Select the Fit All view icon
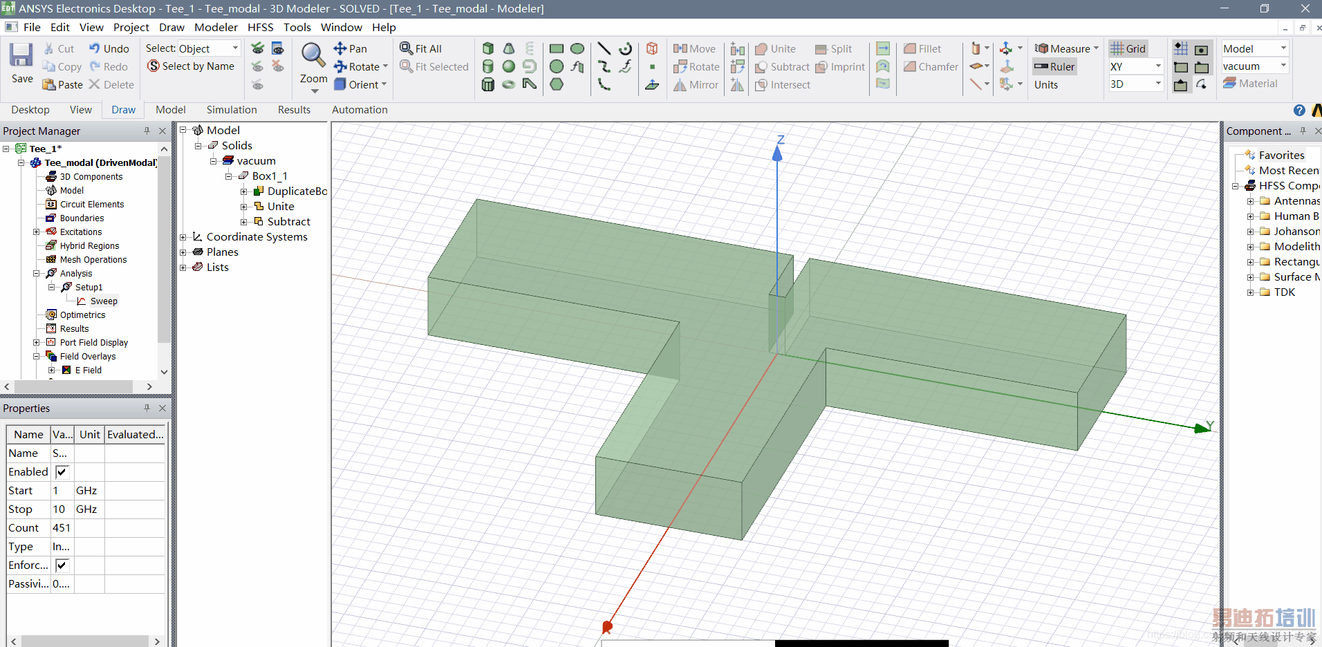The image size is (1322, 647). point(407,48)
